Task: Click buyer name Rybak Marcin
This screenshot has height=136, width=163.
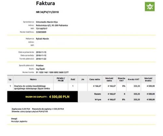Action: click(42, 39)
